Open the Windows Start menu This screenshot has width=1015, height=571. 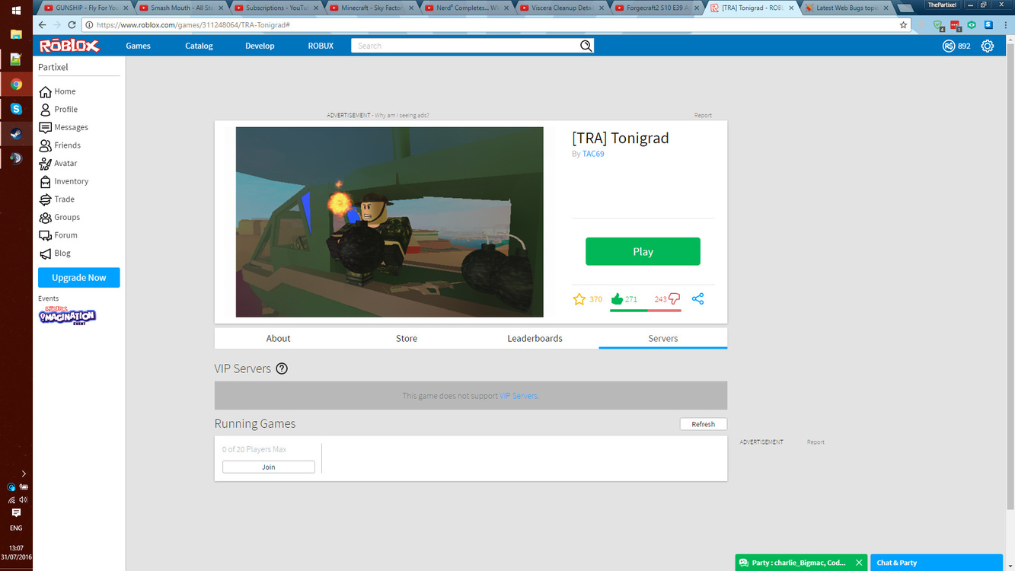click(x=16, y=11)
